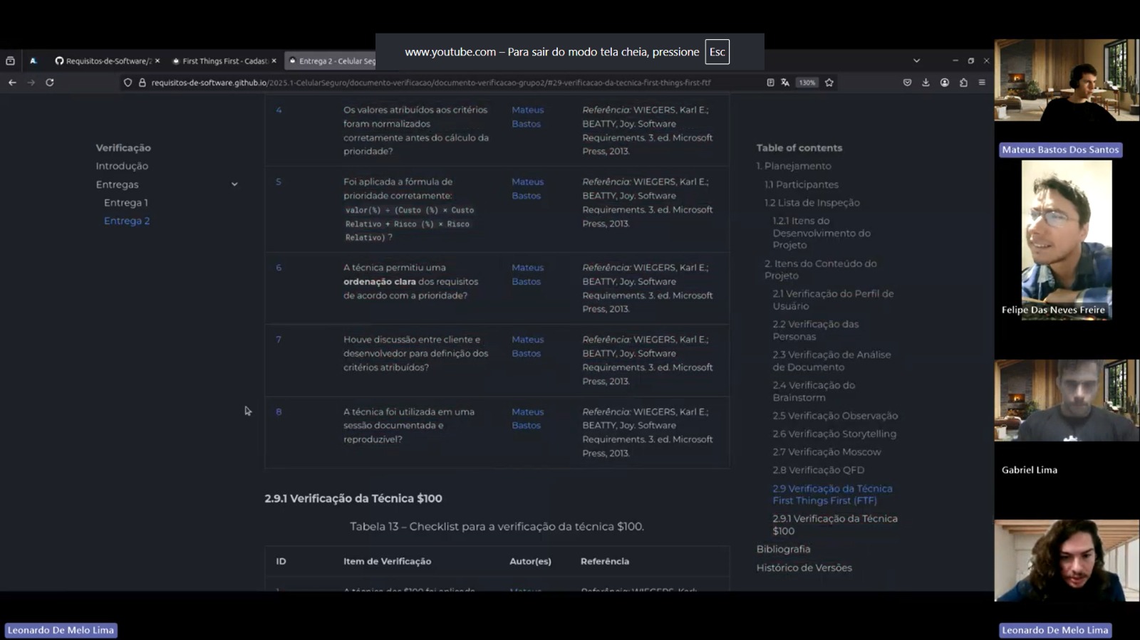
Task: Click the Firefox View tab-list icon
Action: [x=10, y=61]
